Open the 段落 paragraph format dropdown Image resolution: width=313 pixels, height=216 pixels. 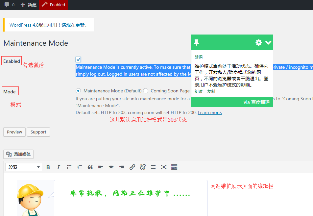(x=24, y=167)
